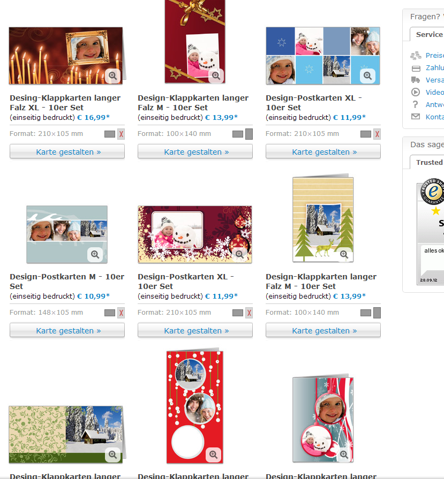Click the burgundy snowflake postcard thumbnail
Image resolution: width=444 pixels, height=479 pixels.
(x=195, y=234)
